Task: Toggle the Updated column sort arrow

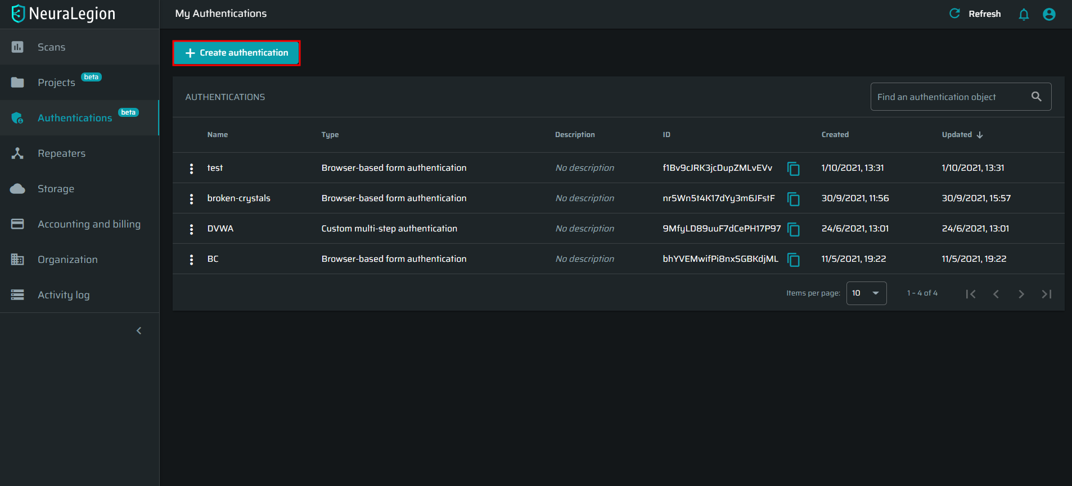Action: coord(980,135)
